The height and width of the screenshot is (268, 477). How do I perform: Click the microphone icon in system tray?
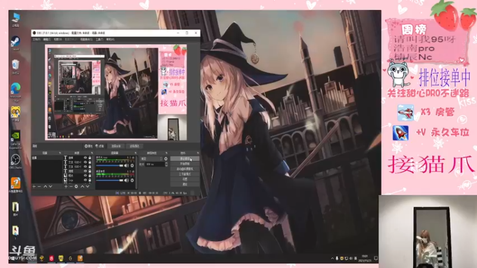[x=337, y=258]
